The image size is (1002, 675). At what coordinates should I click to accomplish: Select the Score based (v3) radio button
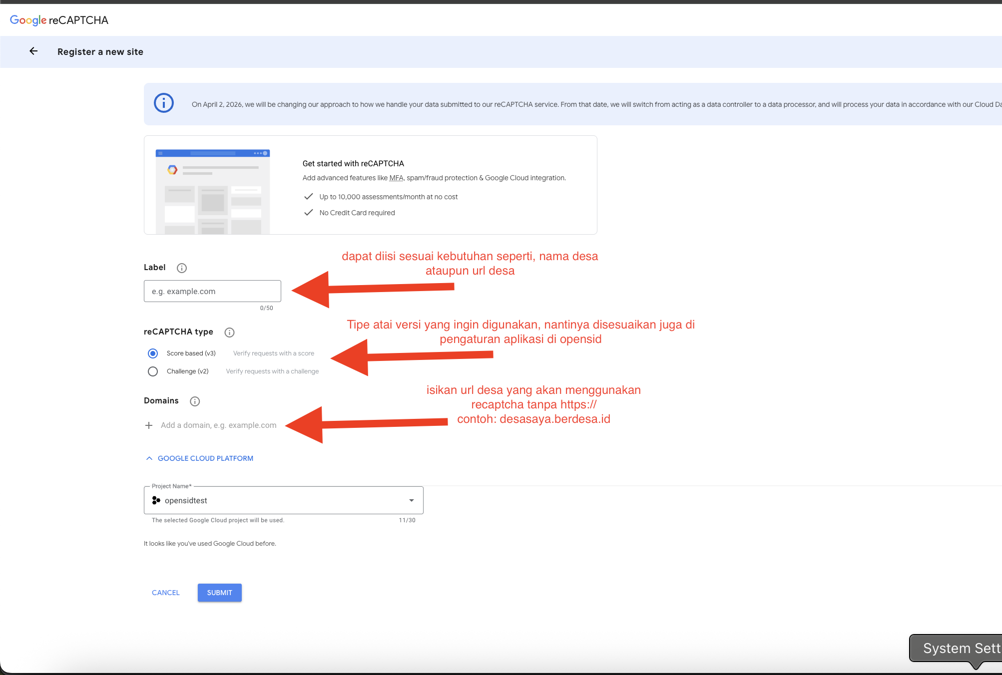coord(153,353)
